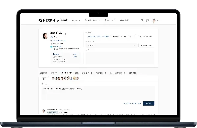This screenshot has height=128, width=197.
Task: Open the mail envelope icon in header
Action: coord(142,20)
